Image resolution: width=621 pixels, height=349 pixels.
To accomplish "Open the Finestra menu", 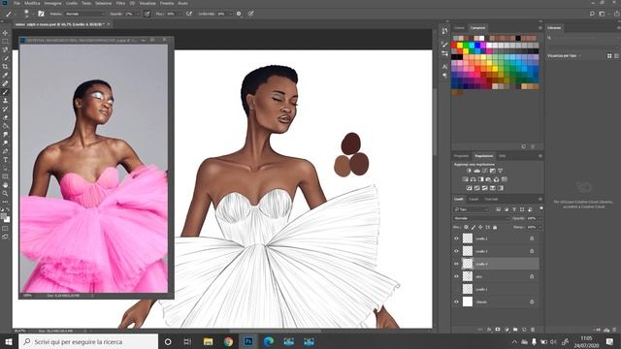I will click(166, 3).
